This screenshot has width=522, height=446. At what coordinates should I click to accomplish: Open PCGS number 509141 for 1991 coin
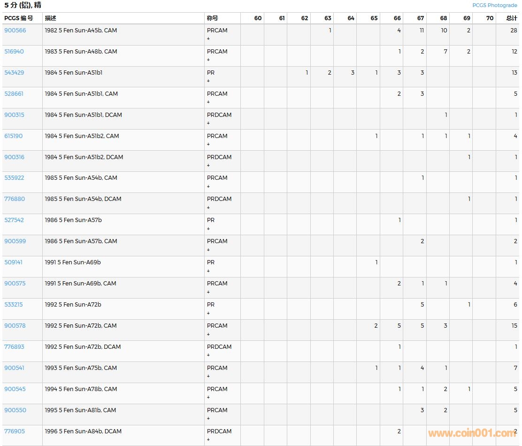pyautogui.click(x=13, y=262)
